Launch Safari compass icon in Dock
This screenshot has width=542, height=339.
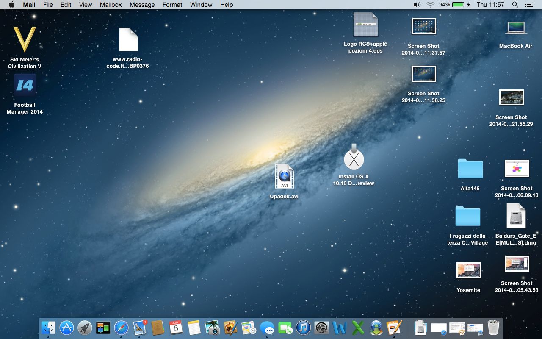(x=121, y=328)
